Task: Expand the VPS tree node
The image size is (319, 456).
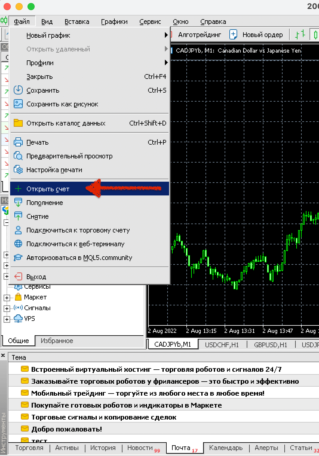Action: coord(7,319)
